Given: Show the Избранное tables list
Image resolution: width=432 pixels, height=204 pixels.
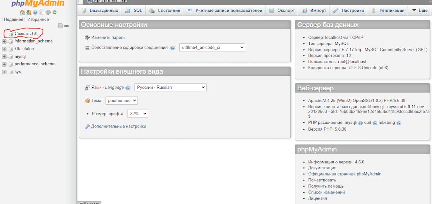Looking at the screenshot, I should coord(38,19).
